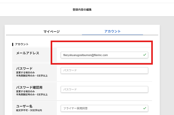Click the メールアドレス email input field

pyautogui.click(x=104, y=55)
